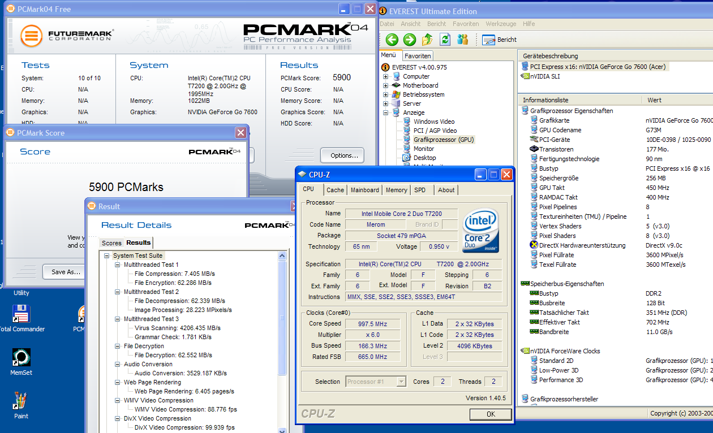Select Betriebssystem Windows-flag icon in tree
The height and width of the screenshot is (433, 713).
396,94
